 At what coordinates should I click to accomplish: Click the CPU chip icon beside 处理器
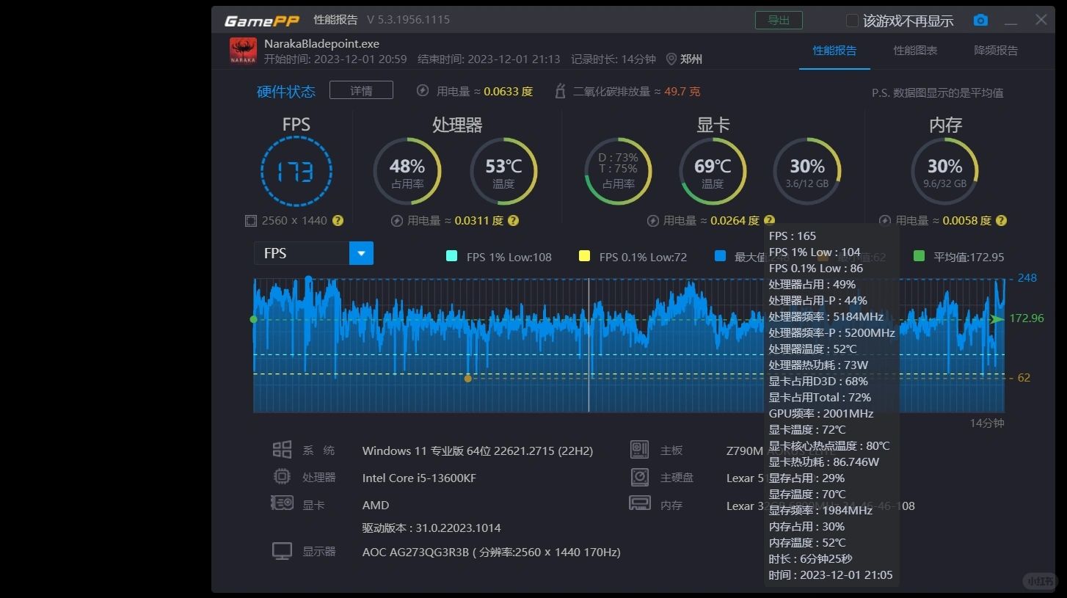[282, 477]
